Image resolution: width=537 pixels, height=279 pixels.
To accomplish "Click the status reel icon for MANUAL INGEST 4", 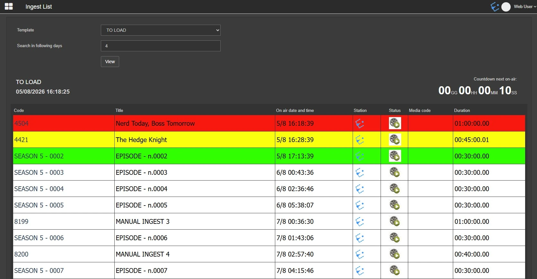I will 395,254.
